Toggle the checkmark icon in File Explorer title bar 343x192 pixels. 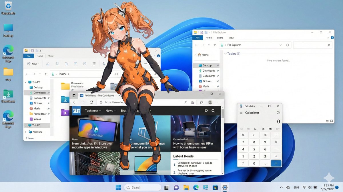point(202,32)
